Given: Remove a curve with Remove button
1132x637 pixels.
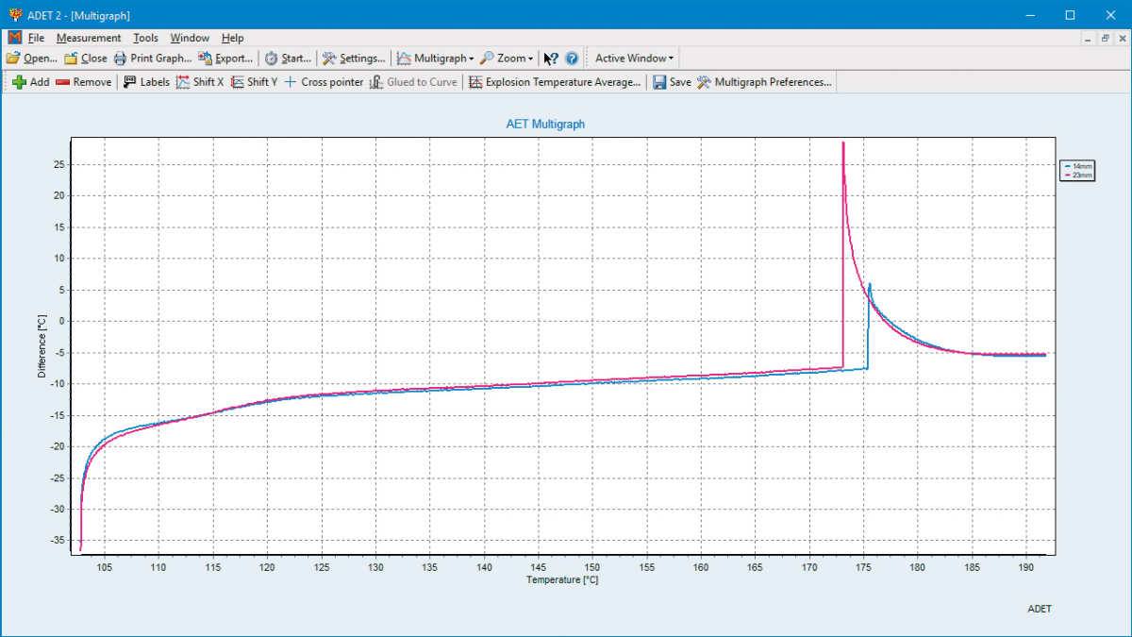Looking at the screenshot, I should [83, 82].
